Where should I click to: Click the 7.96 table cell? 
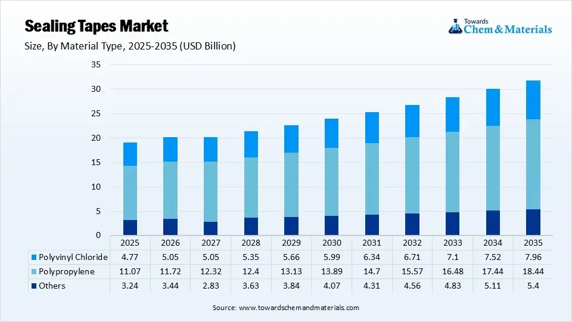click(x=533, y=258)
